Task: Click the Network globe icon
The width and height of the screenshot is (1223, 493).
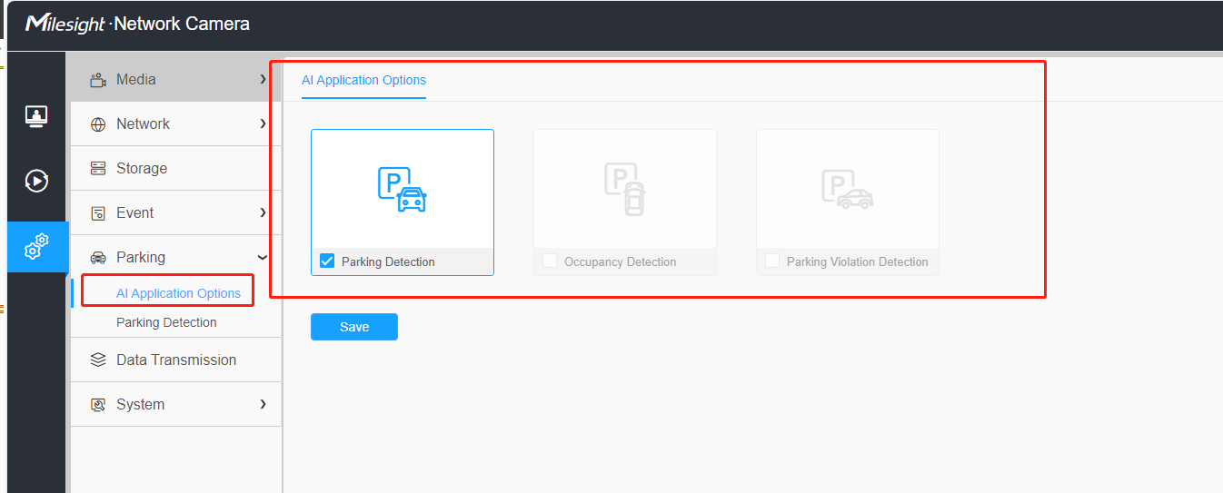Action: tap(98, 124)
